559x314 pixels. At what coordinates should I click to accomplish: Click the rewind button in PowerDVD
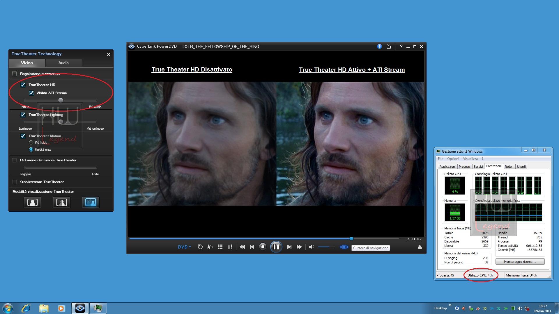(x=242, y=247)
